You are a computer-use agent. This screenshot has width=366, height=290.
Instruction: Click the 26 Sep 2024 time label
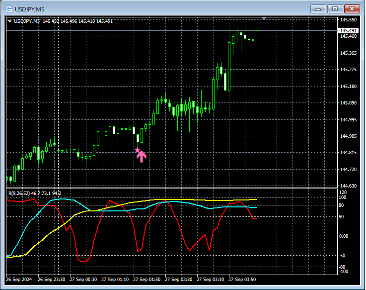[19, 279]
